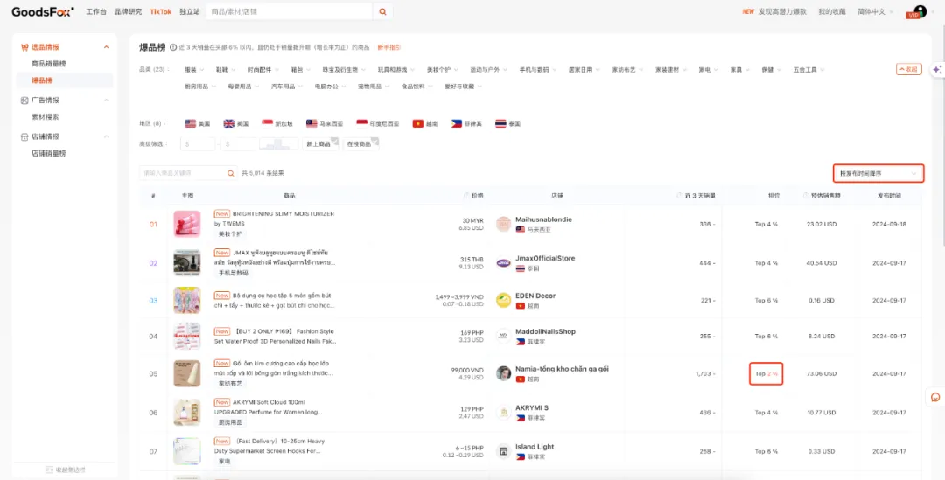Click the maximum price input field
This screenshot has height=480, width=945.
tap(239, 144)
